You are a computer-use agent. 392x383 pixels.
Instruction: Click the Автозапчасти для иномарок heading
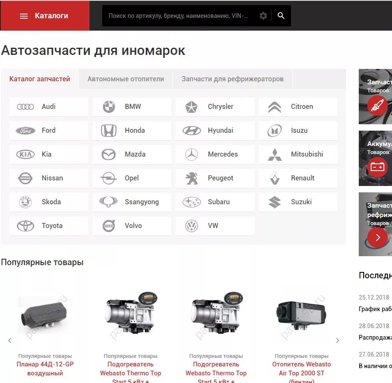[x=93, y=51]
